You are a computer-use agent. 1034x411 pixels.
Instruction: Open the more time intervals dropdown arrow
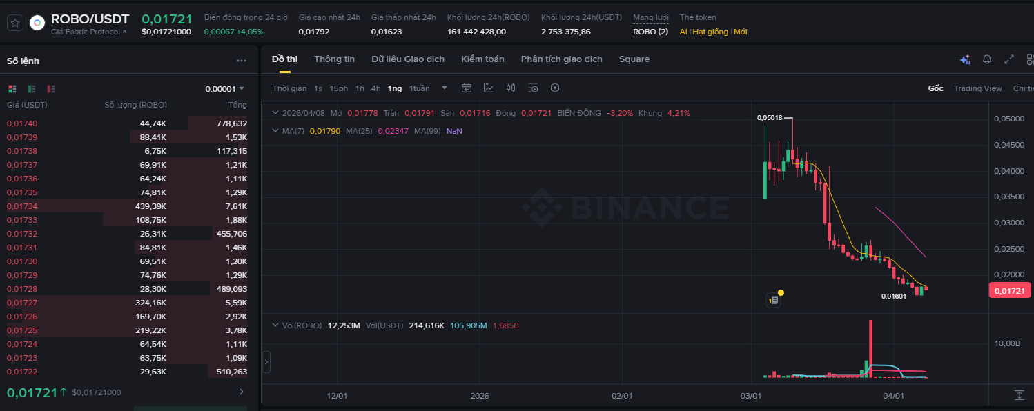(x=445, y=88)
